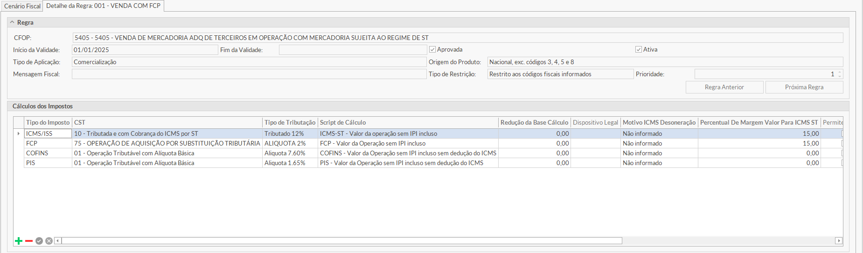This screenshot has width=863, height=253.
Task: Select the COFINS tax row cell
Action: pos(48,153)
